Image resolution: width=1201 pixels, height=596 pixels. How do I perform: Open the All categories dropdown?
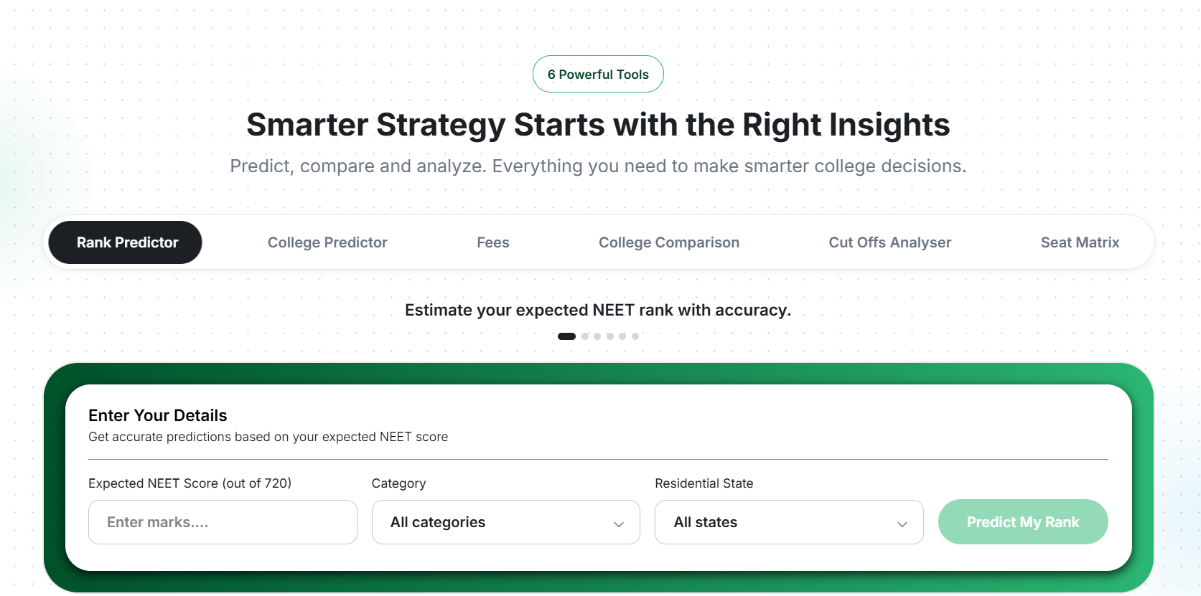pyautogui.click(x=506, y=522)
